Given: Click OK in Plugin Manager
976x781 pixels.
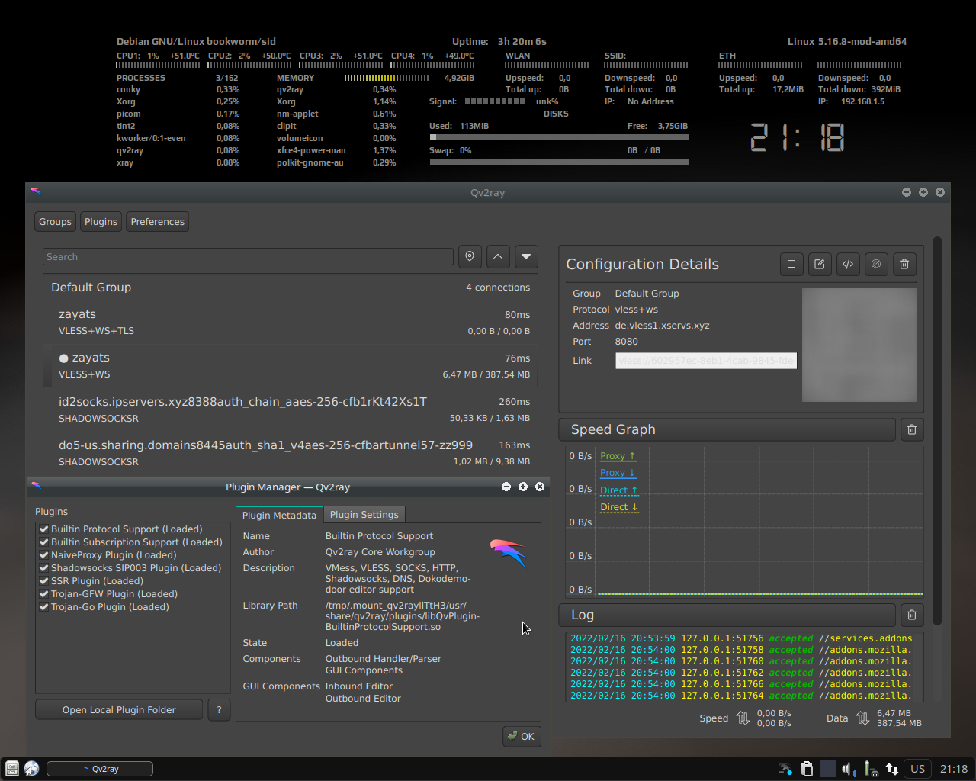Looking at the screenshot, I should [x=522, y=736].
